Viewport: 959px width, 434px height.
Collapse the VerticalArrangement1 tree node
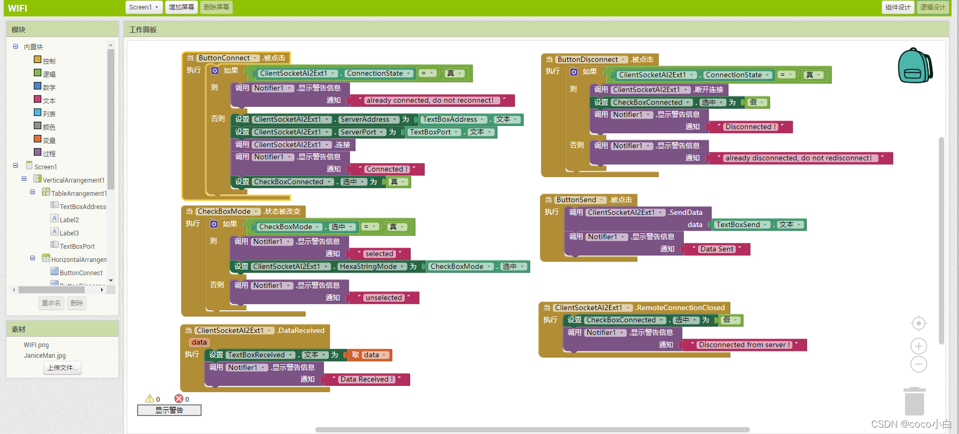(x=24, y=179)
